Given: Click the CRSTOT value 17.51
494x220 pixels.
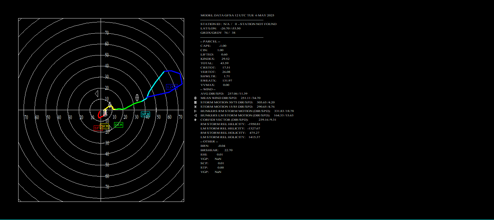Looking at the screenshot, I should [226, 67].
